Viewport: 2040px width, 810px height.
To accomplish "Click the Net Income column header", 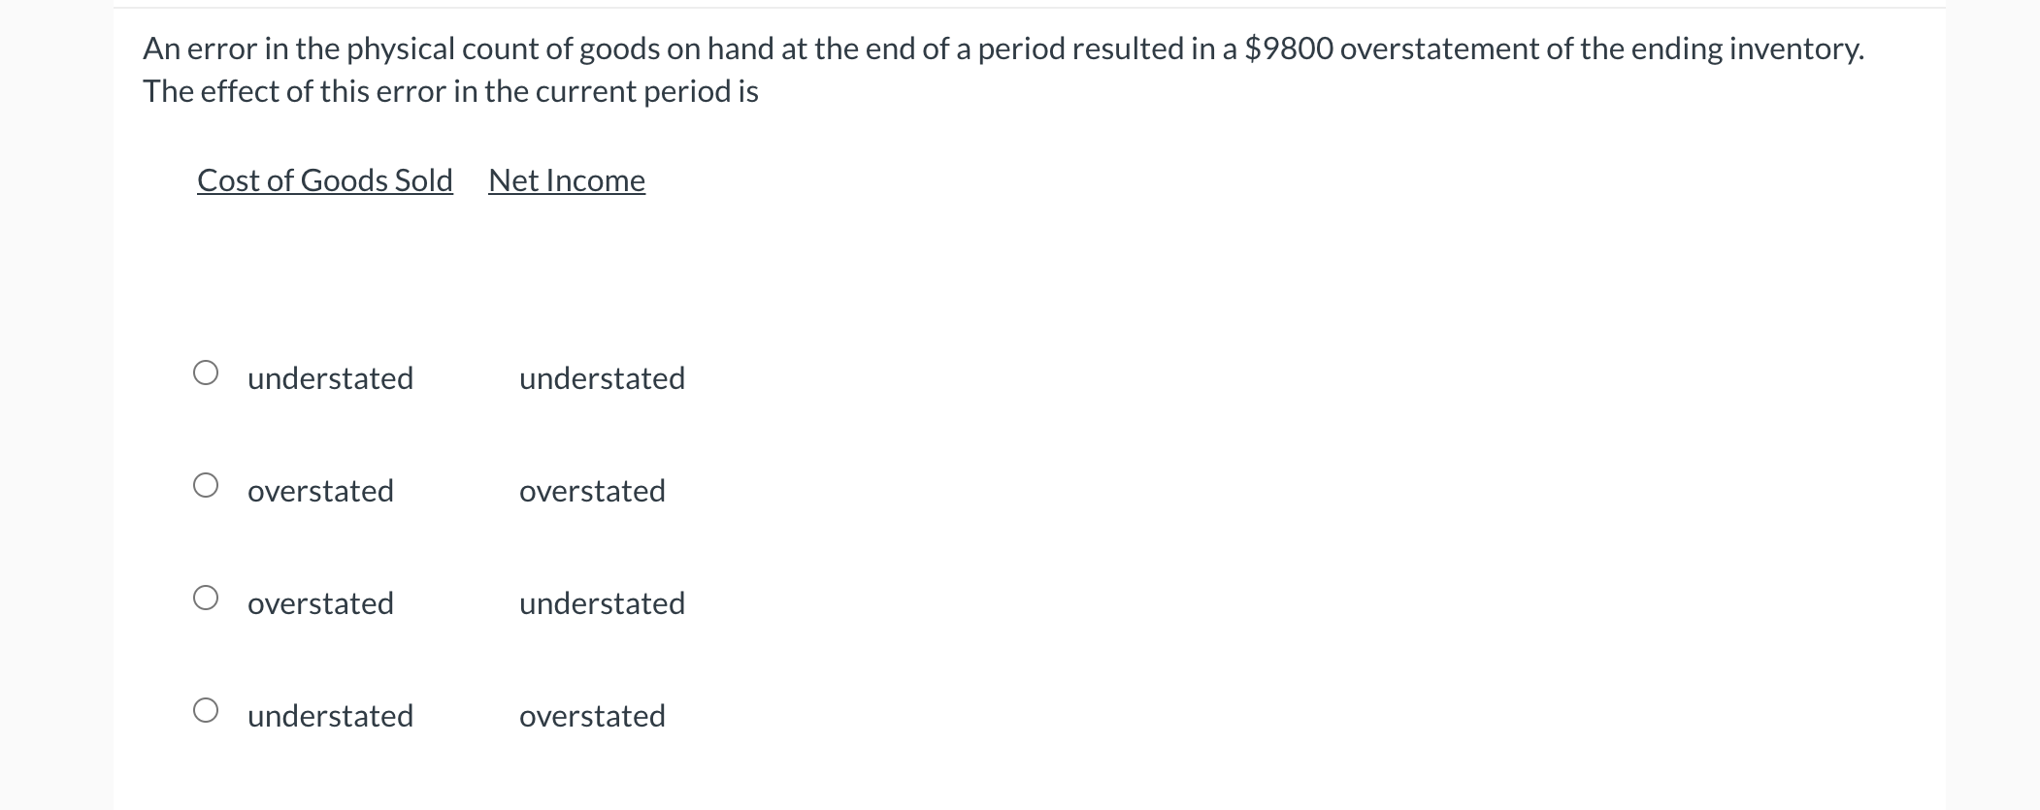I will tap(567, 180).
